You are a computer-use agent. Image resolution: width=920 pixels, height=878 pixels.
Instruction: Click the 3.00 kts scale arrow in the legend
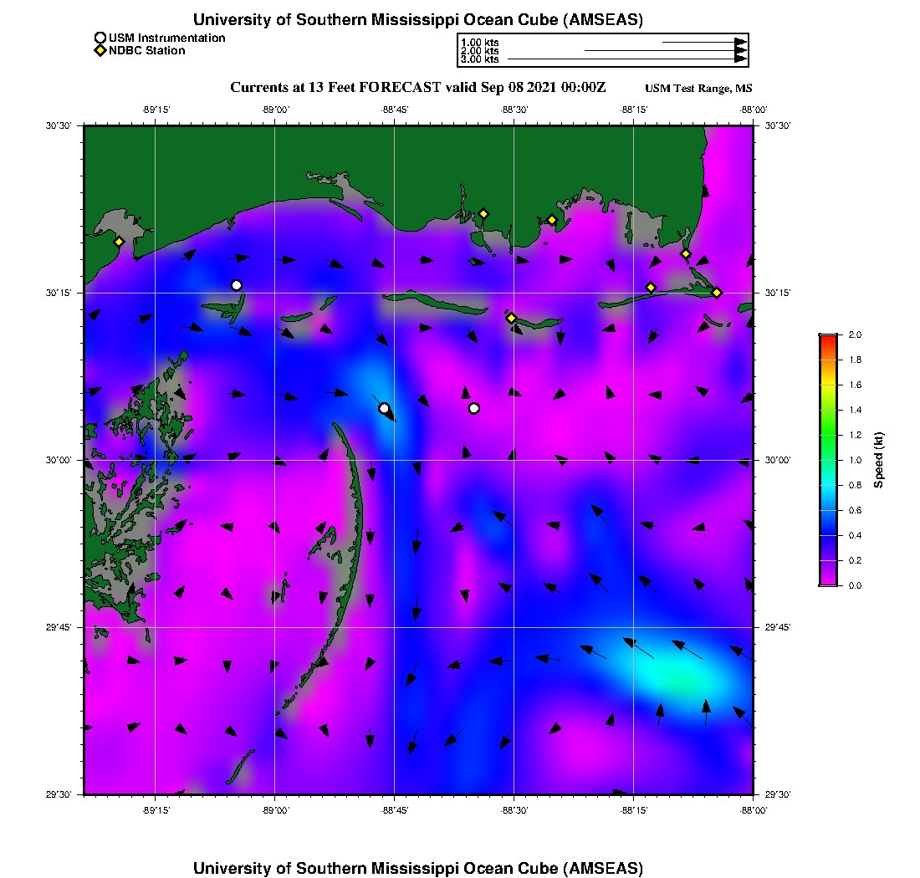627,59
